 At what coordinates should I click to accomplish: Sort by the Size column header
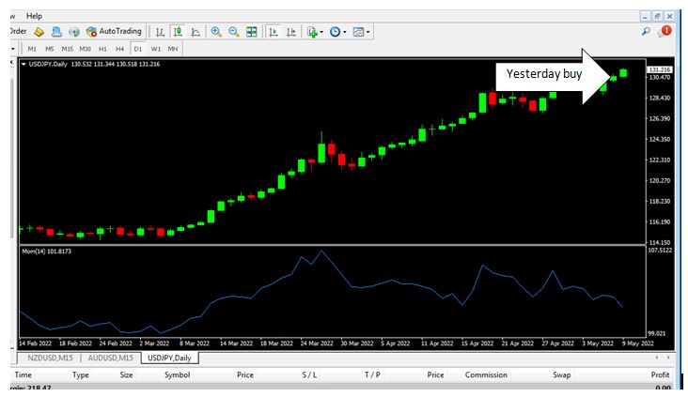(126, 375)
